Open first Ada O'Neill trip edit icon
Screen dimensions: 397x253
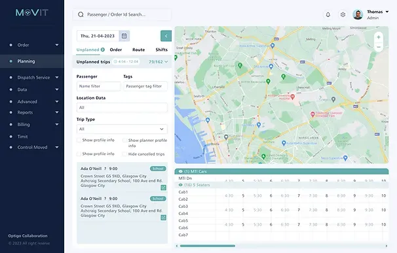click(x=163, y=188)
